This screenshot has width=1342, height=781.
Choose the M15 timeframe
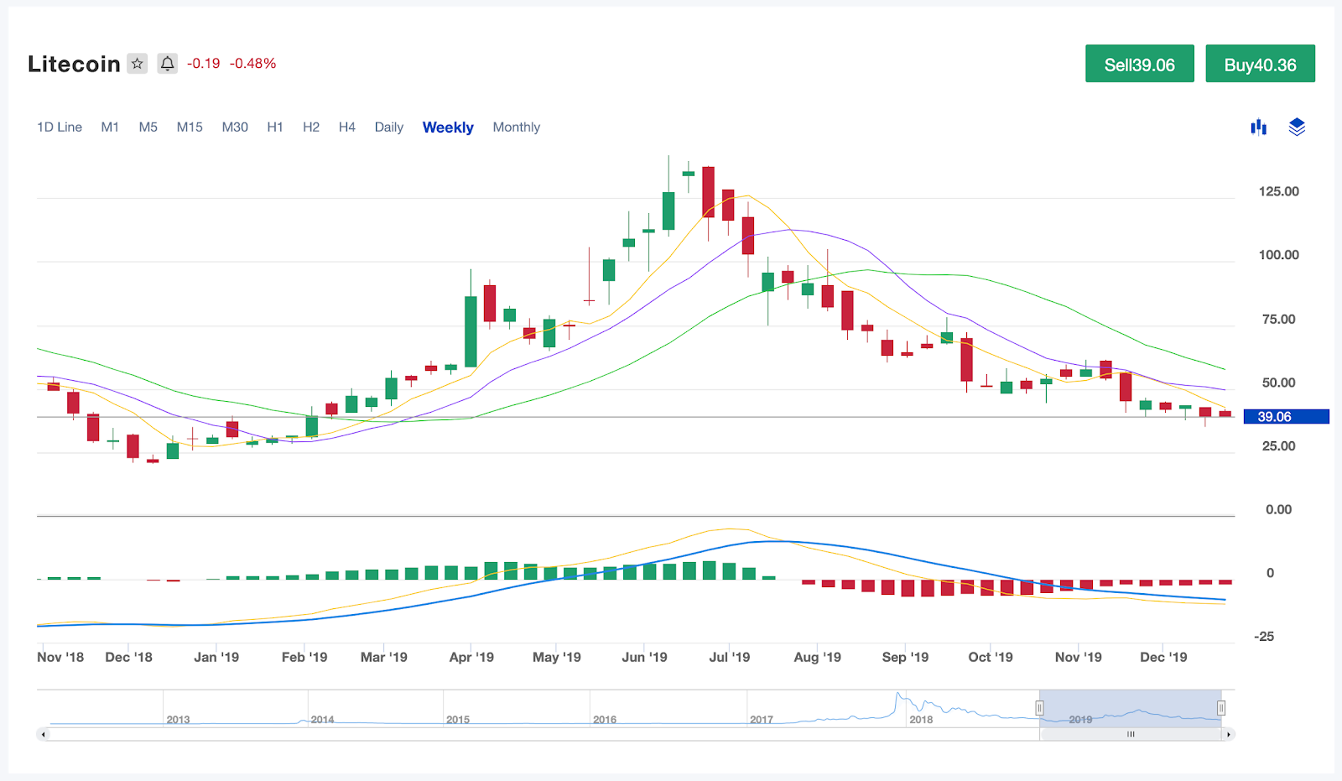[190, 127]
